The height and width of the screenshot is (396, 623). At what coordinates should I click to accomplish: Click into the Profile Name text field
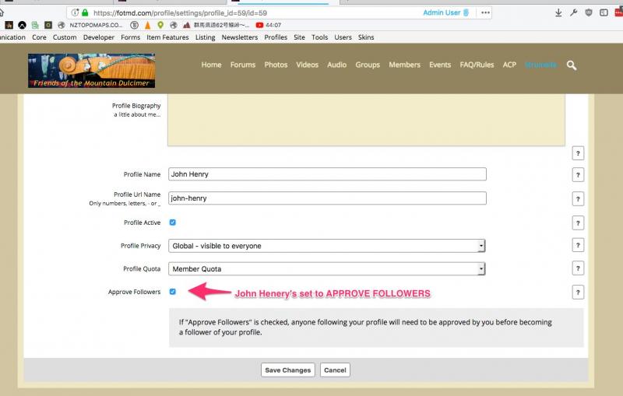pos(327,174)
